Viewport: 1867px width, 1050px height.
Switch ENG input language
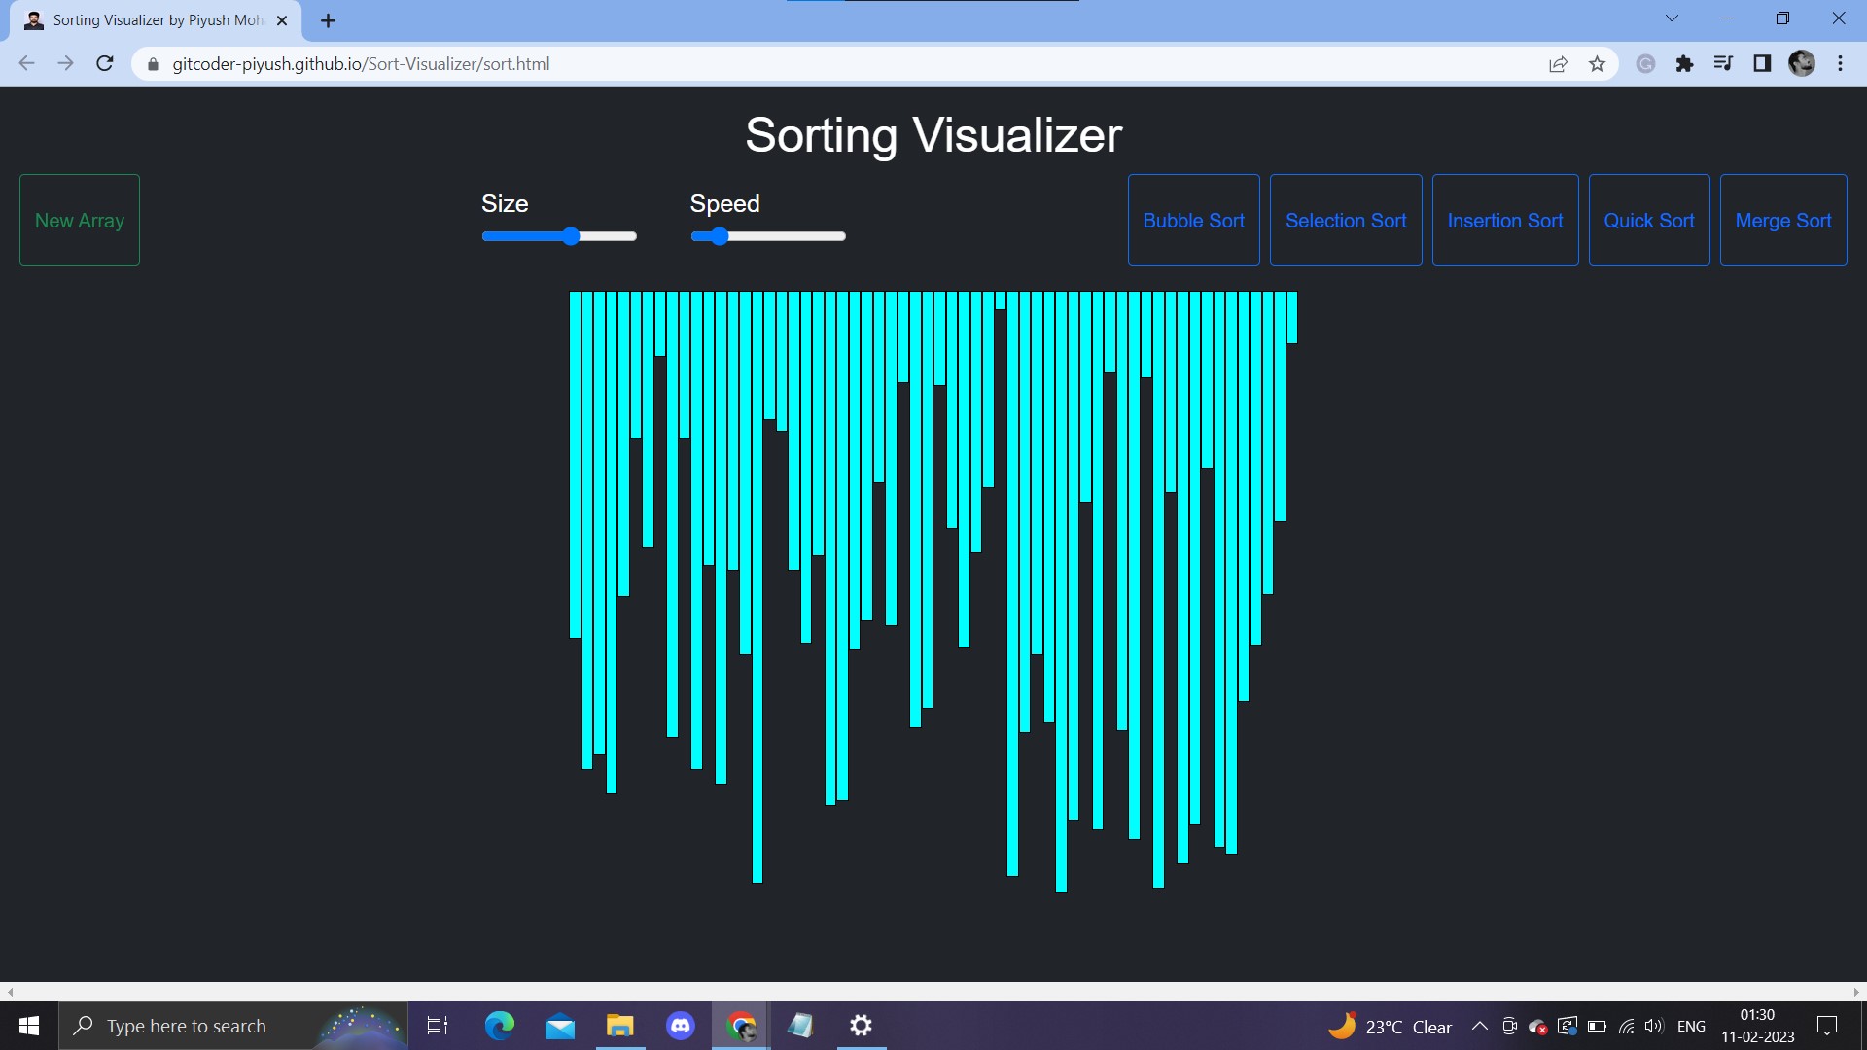tap(1691, 1027)
